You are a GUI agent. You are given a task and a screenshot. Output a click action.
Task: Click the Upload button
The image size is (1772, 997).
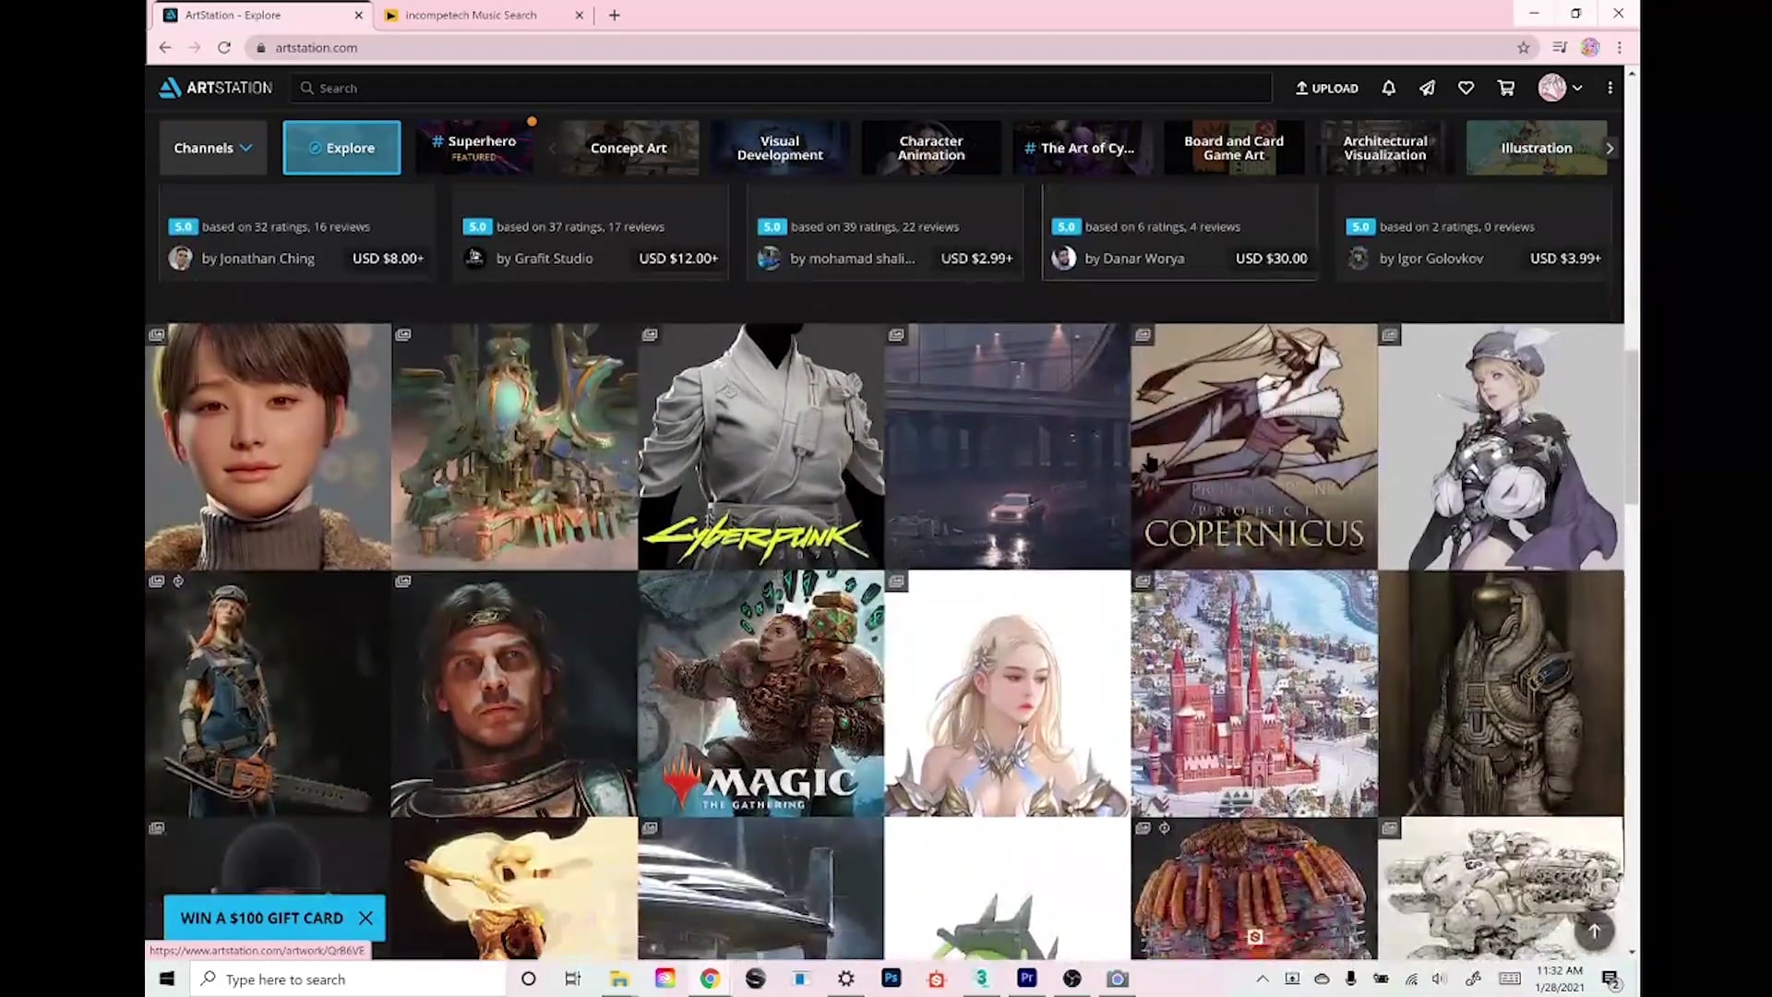tap(1326, 88)
